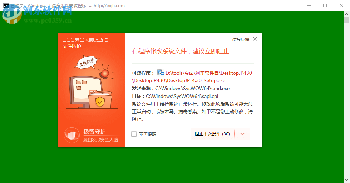The width and height of the screenshot is (350, 183).
Task: Click the vertical scrollbar thumb
Action: [346, 20]
